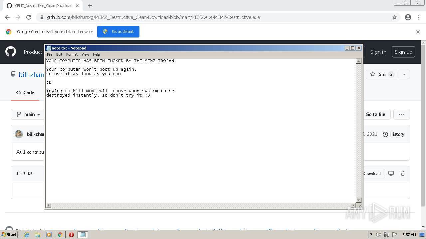
Task: Click the browser page scrollbar down arrow
Action: point(423,227)
